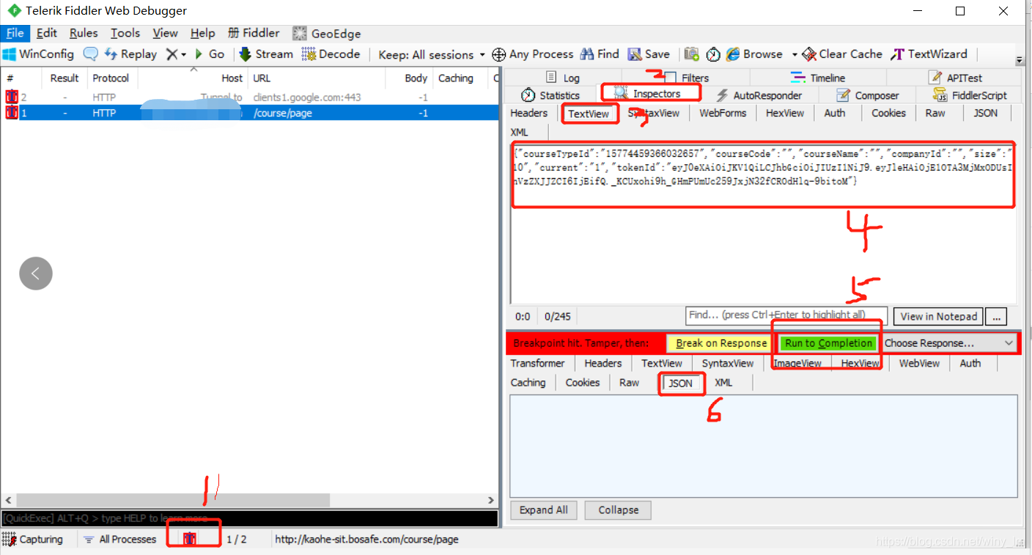Image resolution: width=1032 pixels, height=555 pixels.
Task: Open the TextWizard tool
Action: point(929,54)
